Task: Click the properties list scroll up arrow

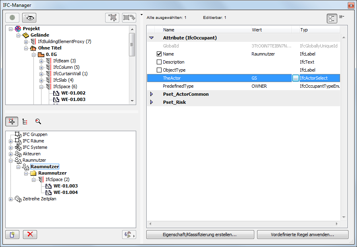Action: 344,37
